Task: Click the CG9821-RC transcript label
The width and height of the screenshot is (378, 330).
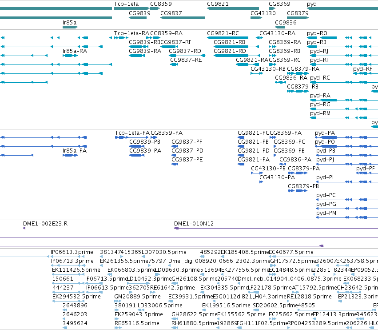Action: 223,33
